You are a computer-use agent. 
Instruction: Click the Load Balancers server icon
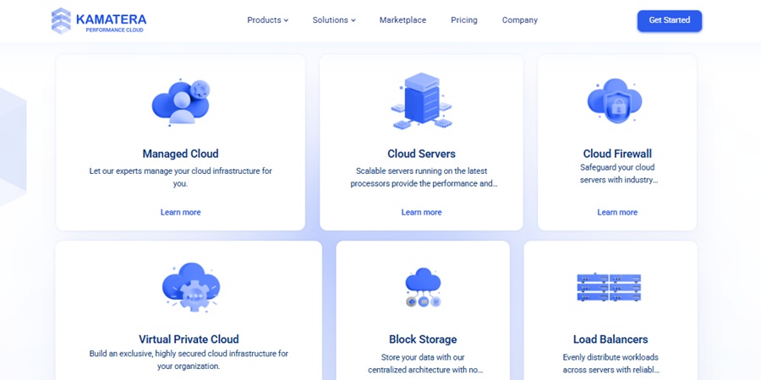click(x=609, y=287)
